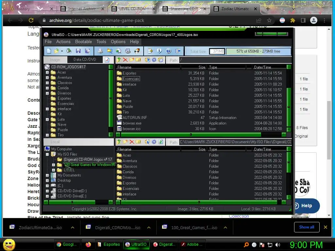Click the 57% of 650MB capacity bar
This screenshot has height=251, width=335.
click(x=258, y=51)
